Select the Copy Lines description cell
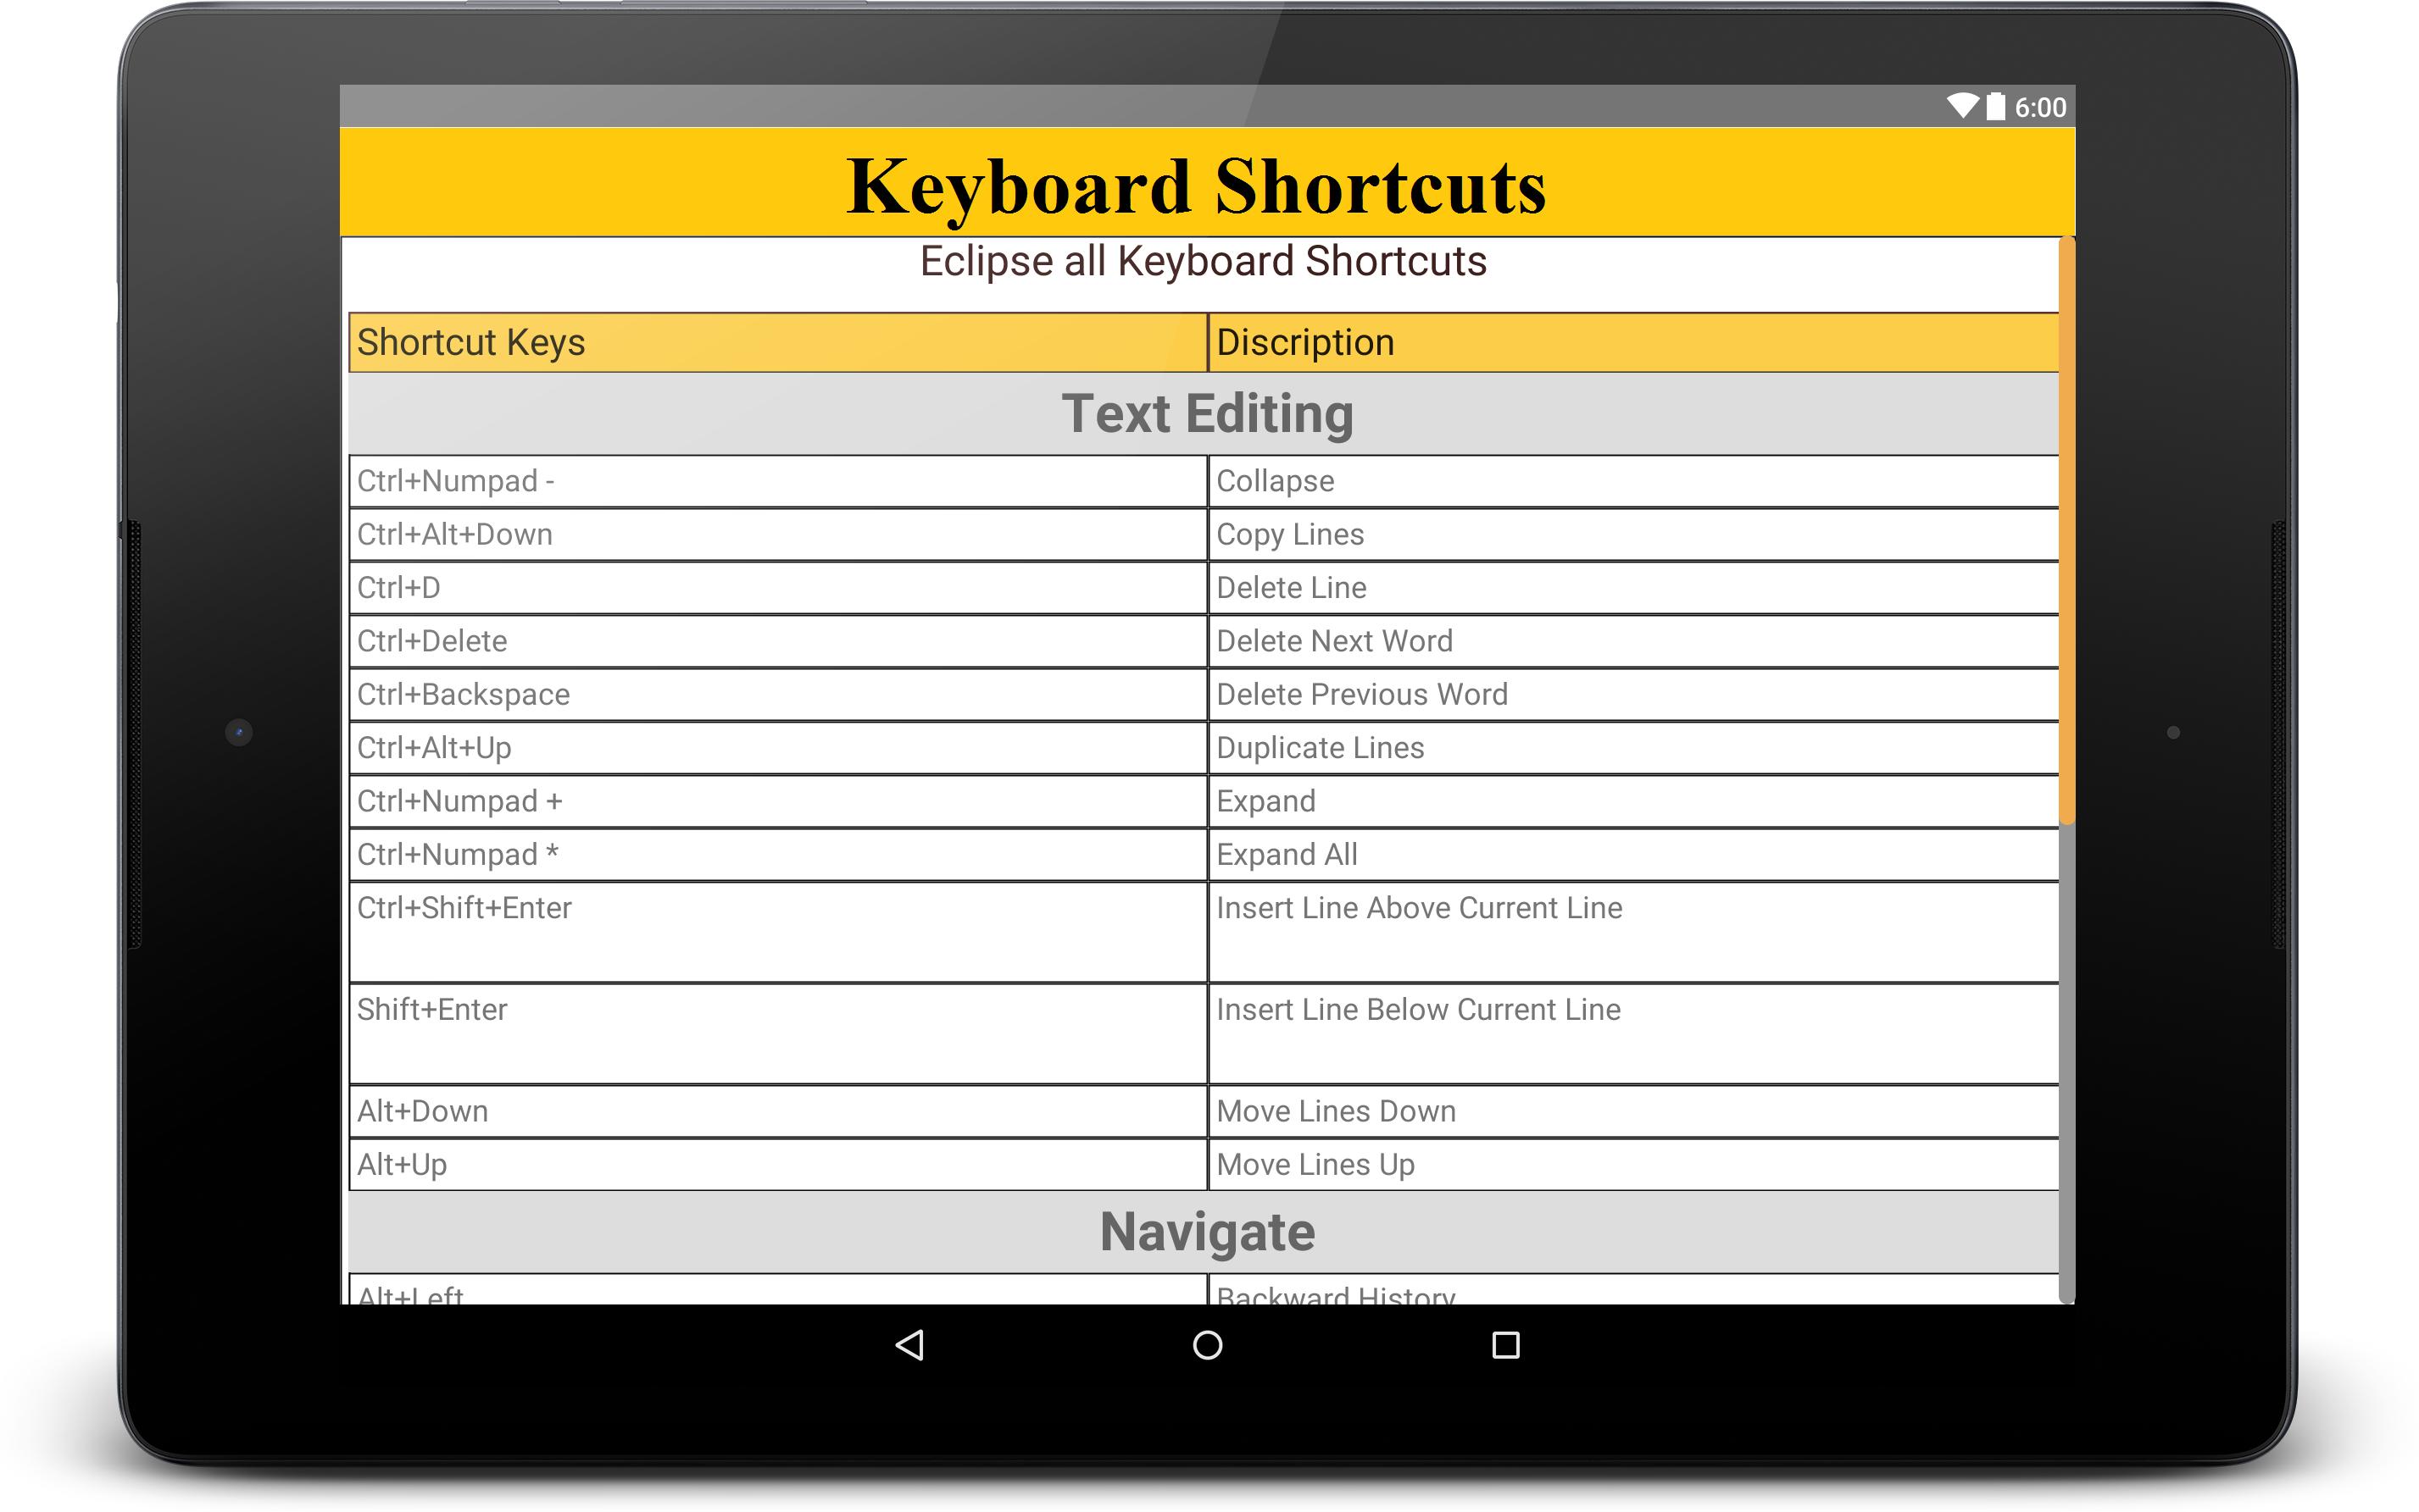Screen dimensions: 2419x1512 (x=1633, y=534)
